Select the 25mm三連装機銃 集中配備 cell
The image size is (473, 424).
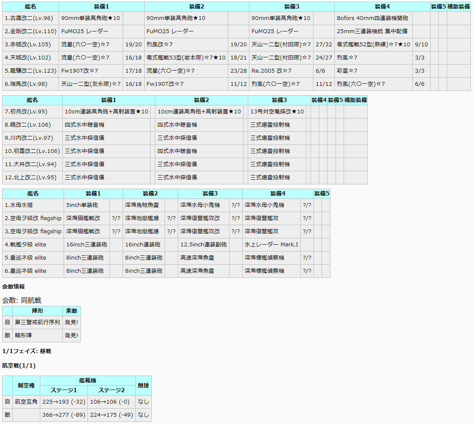coord(372,31)
